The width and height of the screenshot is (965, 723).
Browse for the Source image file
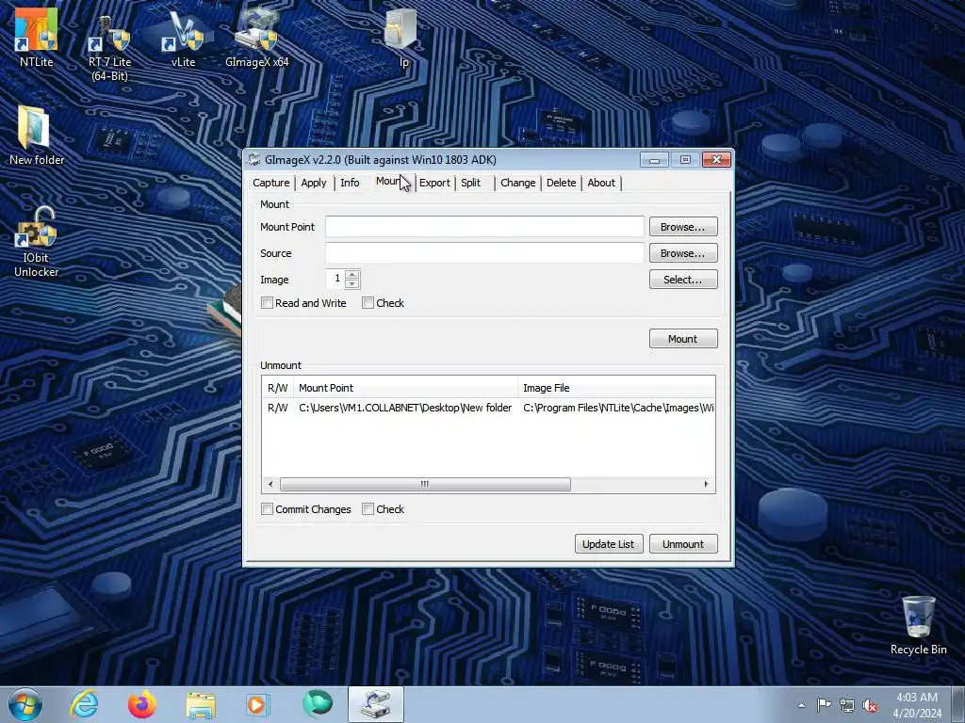683,253
